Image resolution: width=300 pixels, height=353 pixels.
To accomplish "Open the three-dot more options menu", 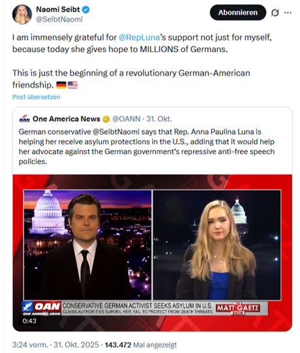I will [288, 12].
